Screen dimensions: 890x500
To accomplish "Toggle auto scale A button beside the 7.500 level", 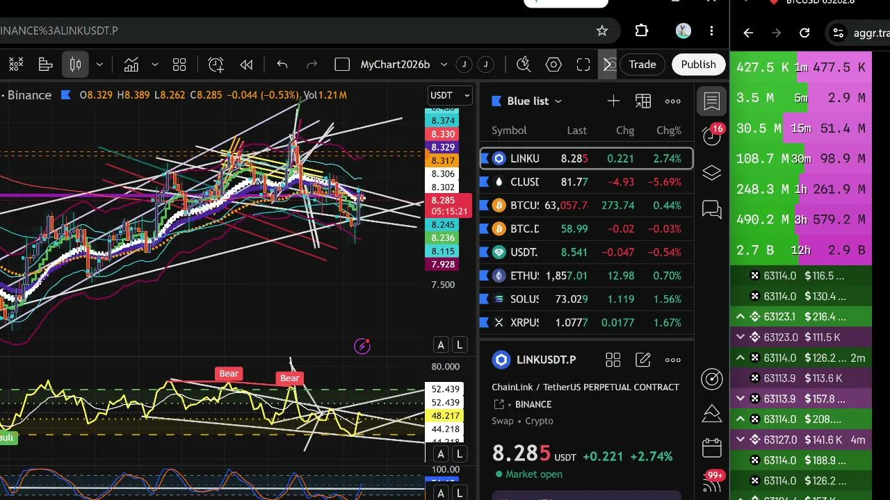I will coord(440,345).
